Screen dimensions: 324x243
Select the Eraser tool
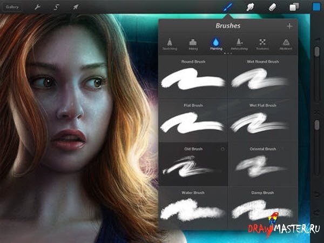coord(272,7)
